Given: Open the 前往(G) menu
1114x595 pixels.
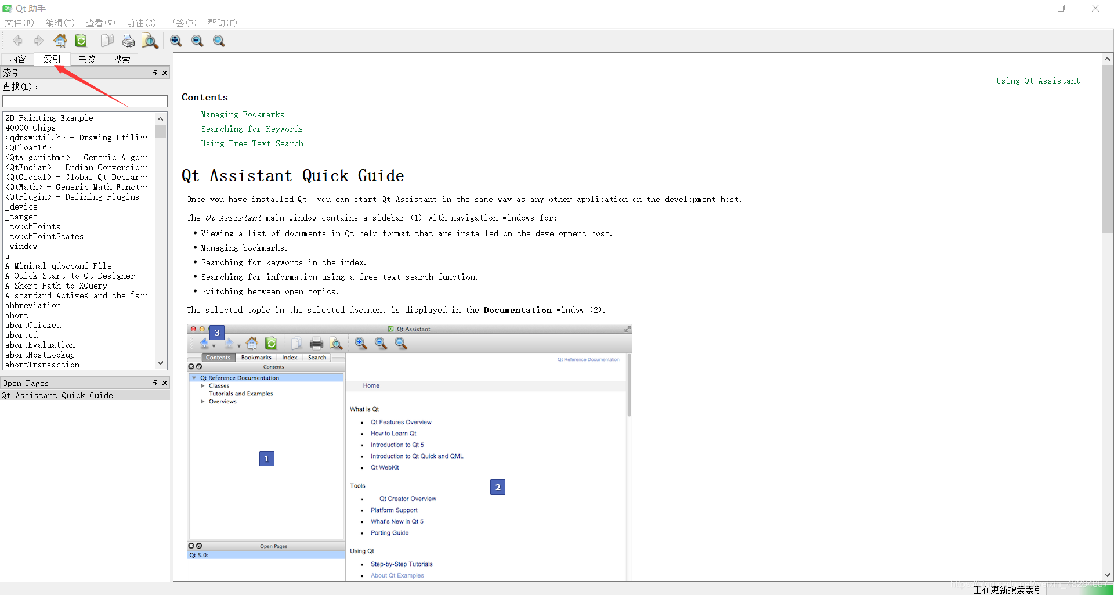Looking at the screenshot, I should point(142,23).
